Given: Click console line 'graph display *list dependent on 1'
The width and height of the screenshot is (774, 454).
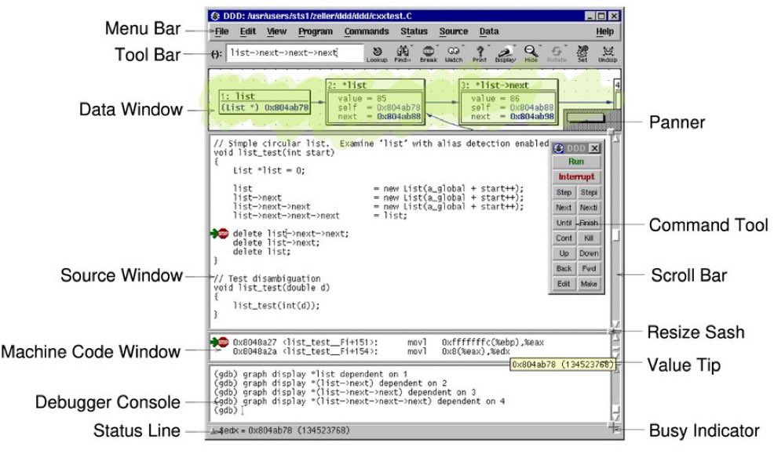Looking at the screenshot, I should click(311, 374).
